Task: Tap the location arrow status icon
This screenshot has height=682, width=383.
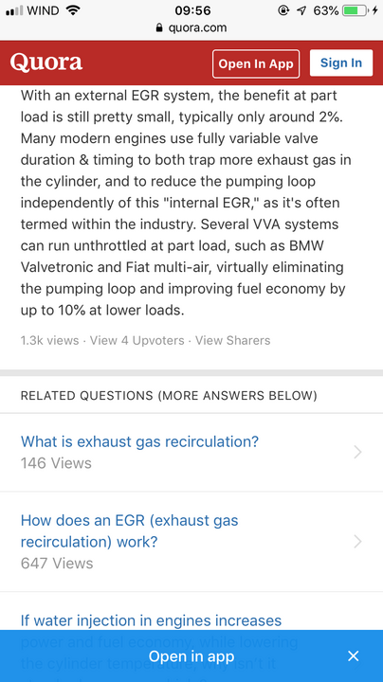Action: [x=301, y=10]
